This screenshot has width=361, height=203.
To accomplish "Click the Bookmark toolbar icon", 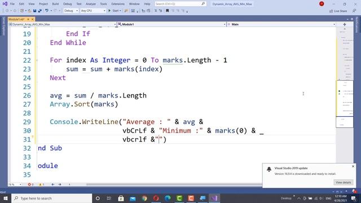I will coord(168,11).
